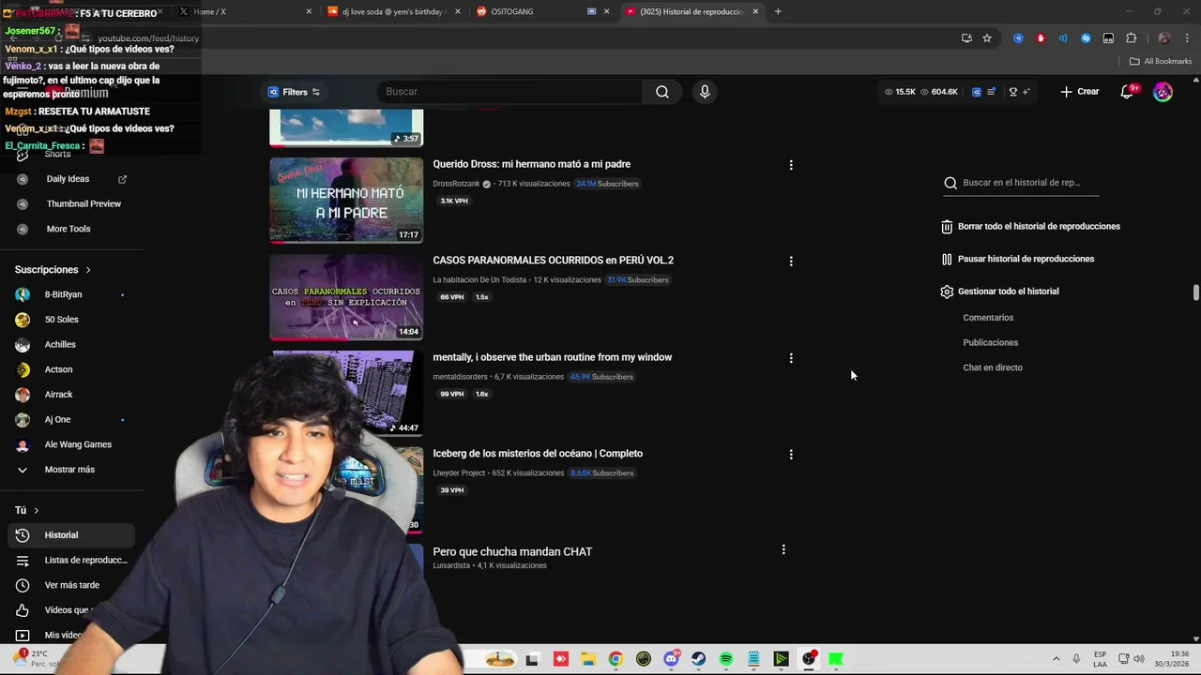Open the options menu for Iceberg de los misterios video

tap(791, 455)
